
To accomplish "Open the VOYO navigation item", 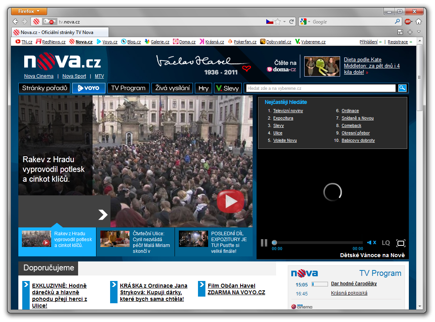I will point(89,88).
